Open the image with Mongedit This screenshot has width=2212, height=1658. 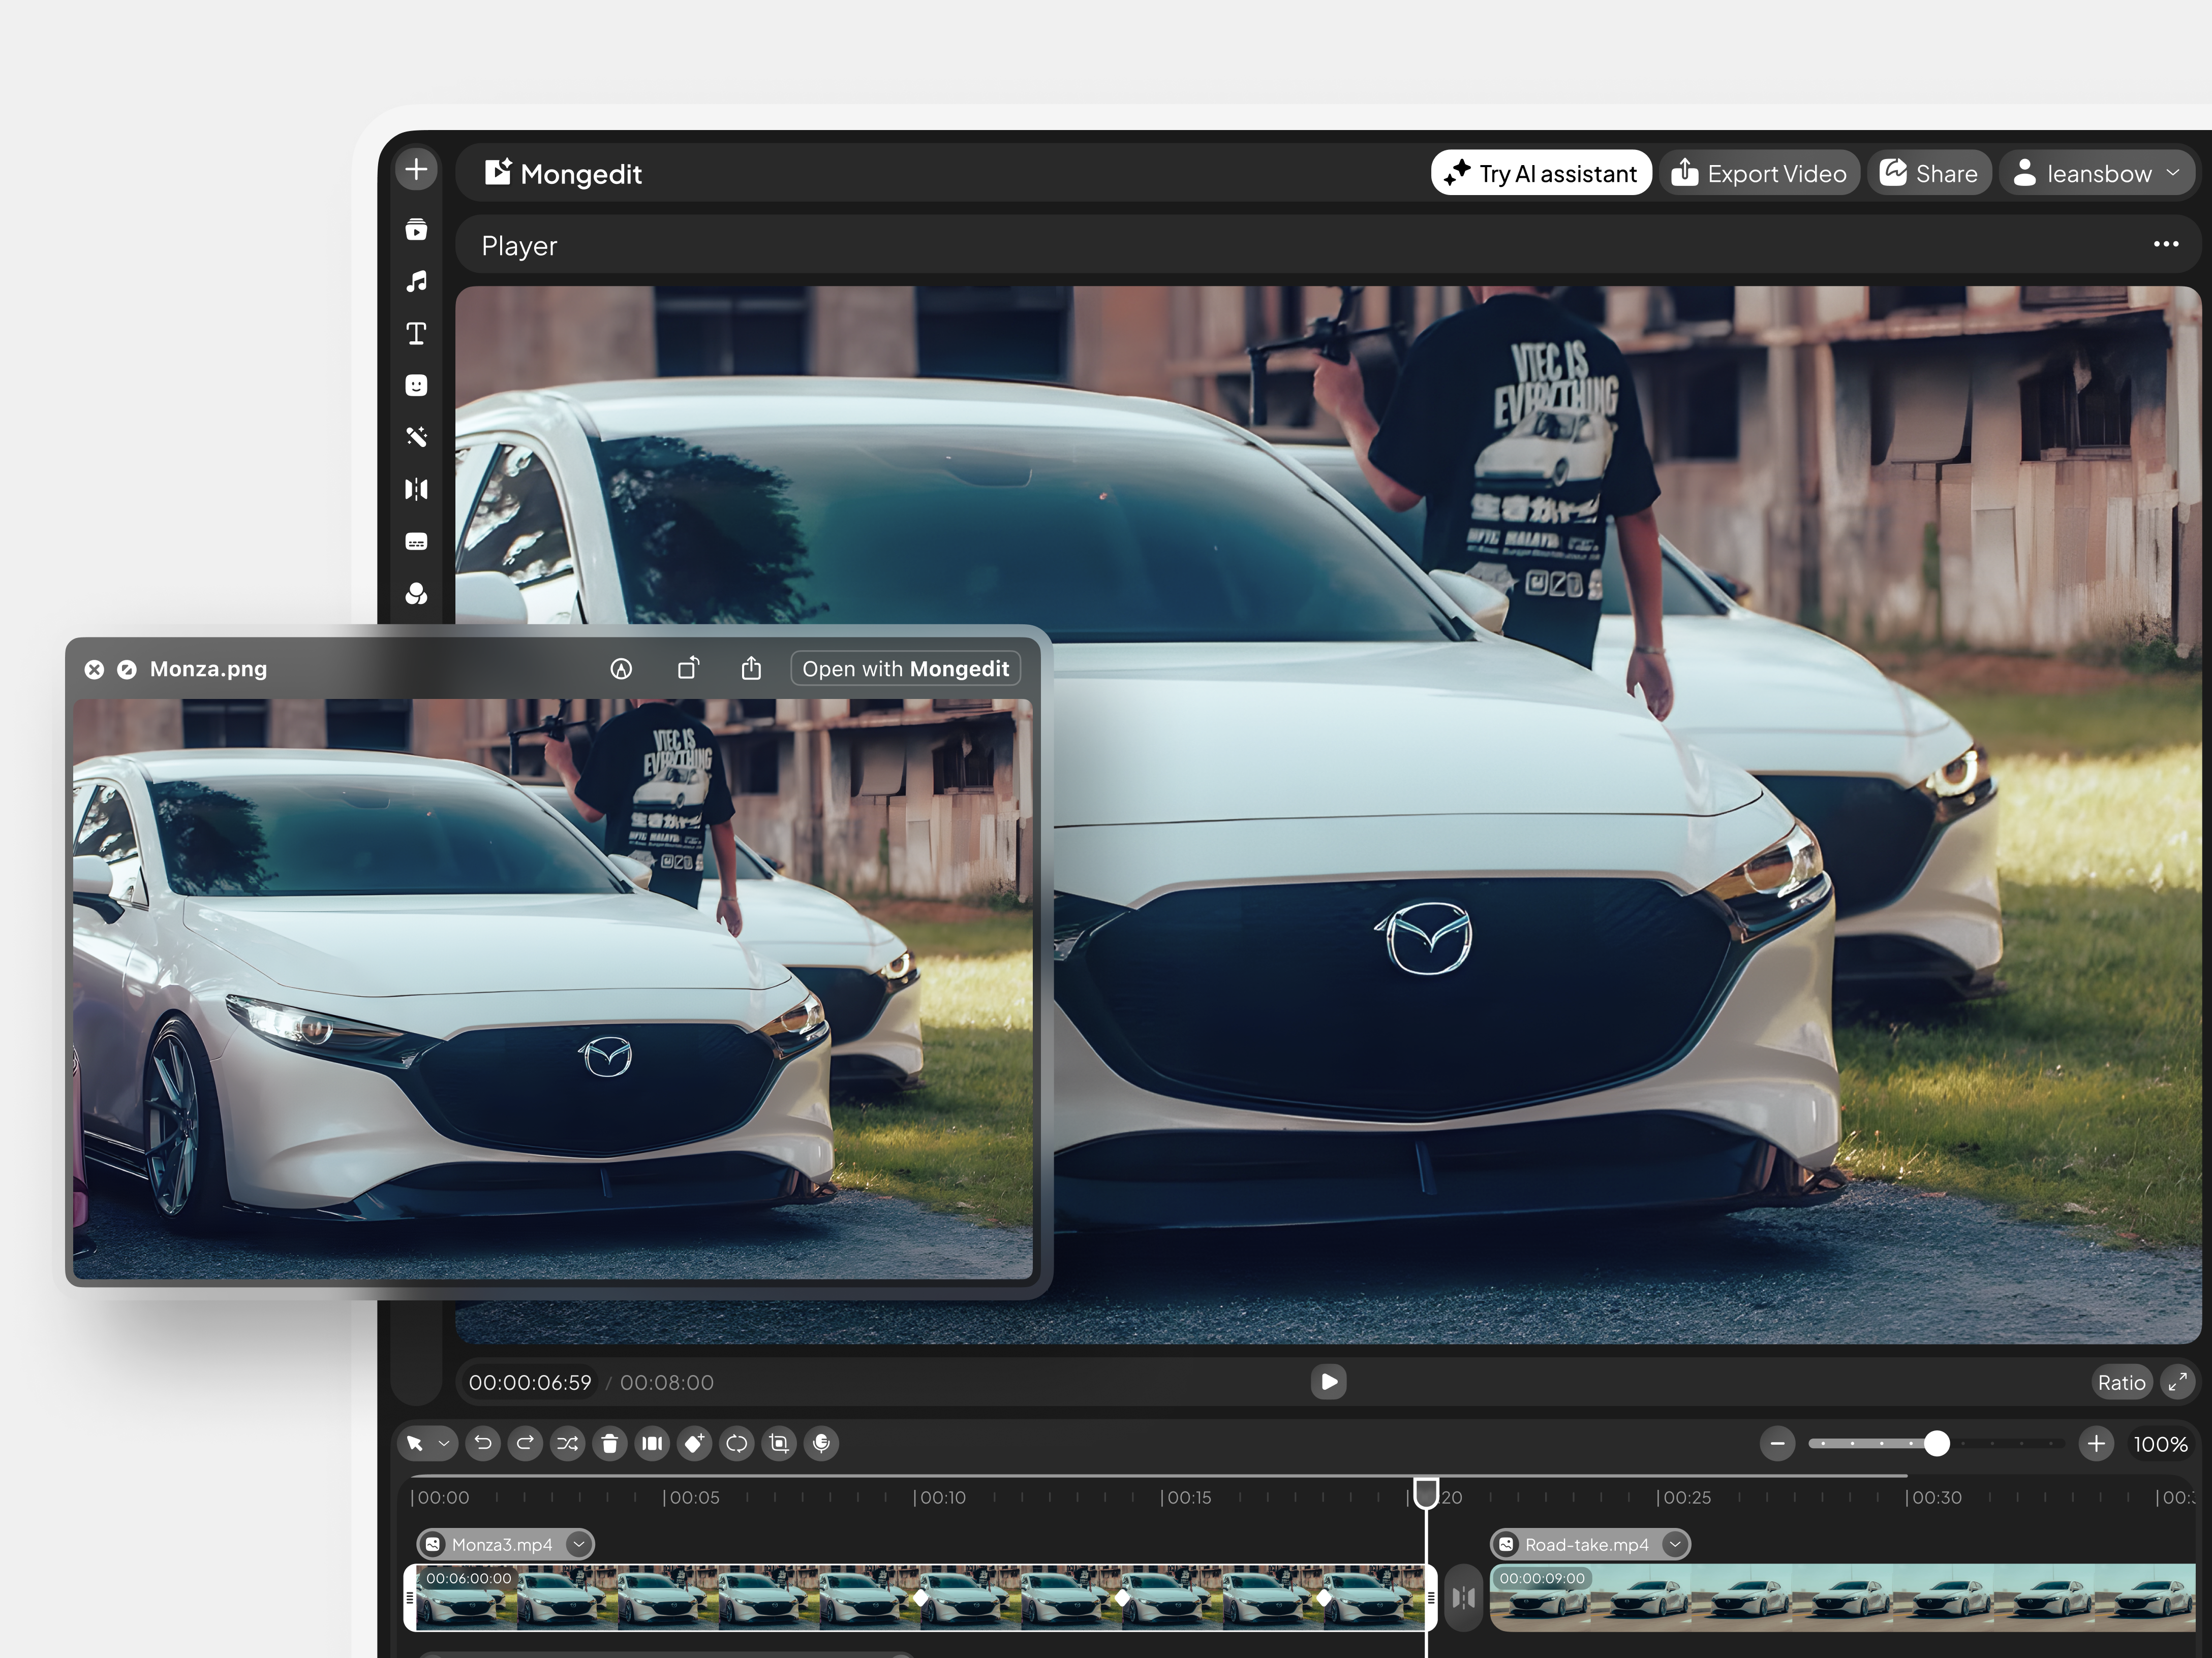[x=904, y=667]
